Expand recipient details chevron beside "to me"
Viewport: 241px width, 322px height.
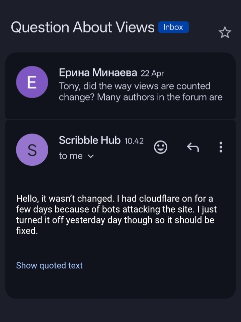tap(90, 156)
